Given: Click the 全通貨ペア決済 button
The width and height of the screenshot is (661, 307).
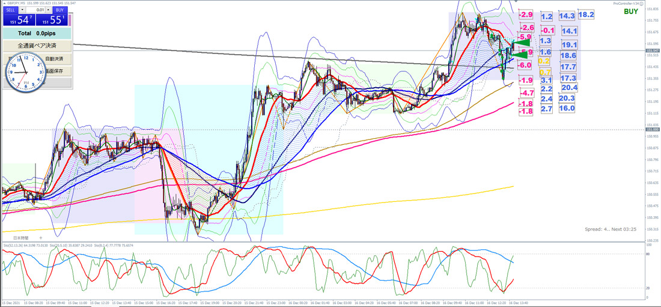Looking at the screenshot, I should (37, 45).
